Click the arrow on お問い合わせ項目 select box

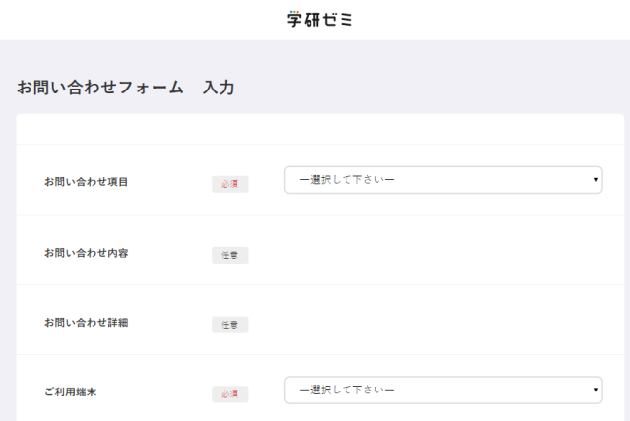[597, 180]
